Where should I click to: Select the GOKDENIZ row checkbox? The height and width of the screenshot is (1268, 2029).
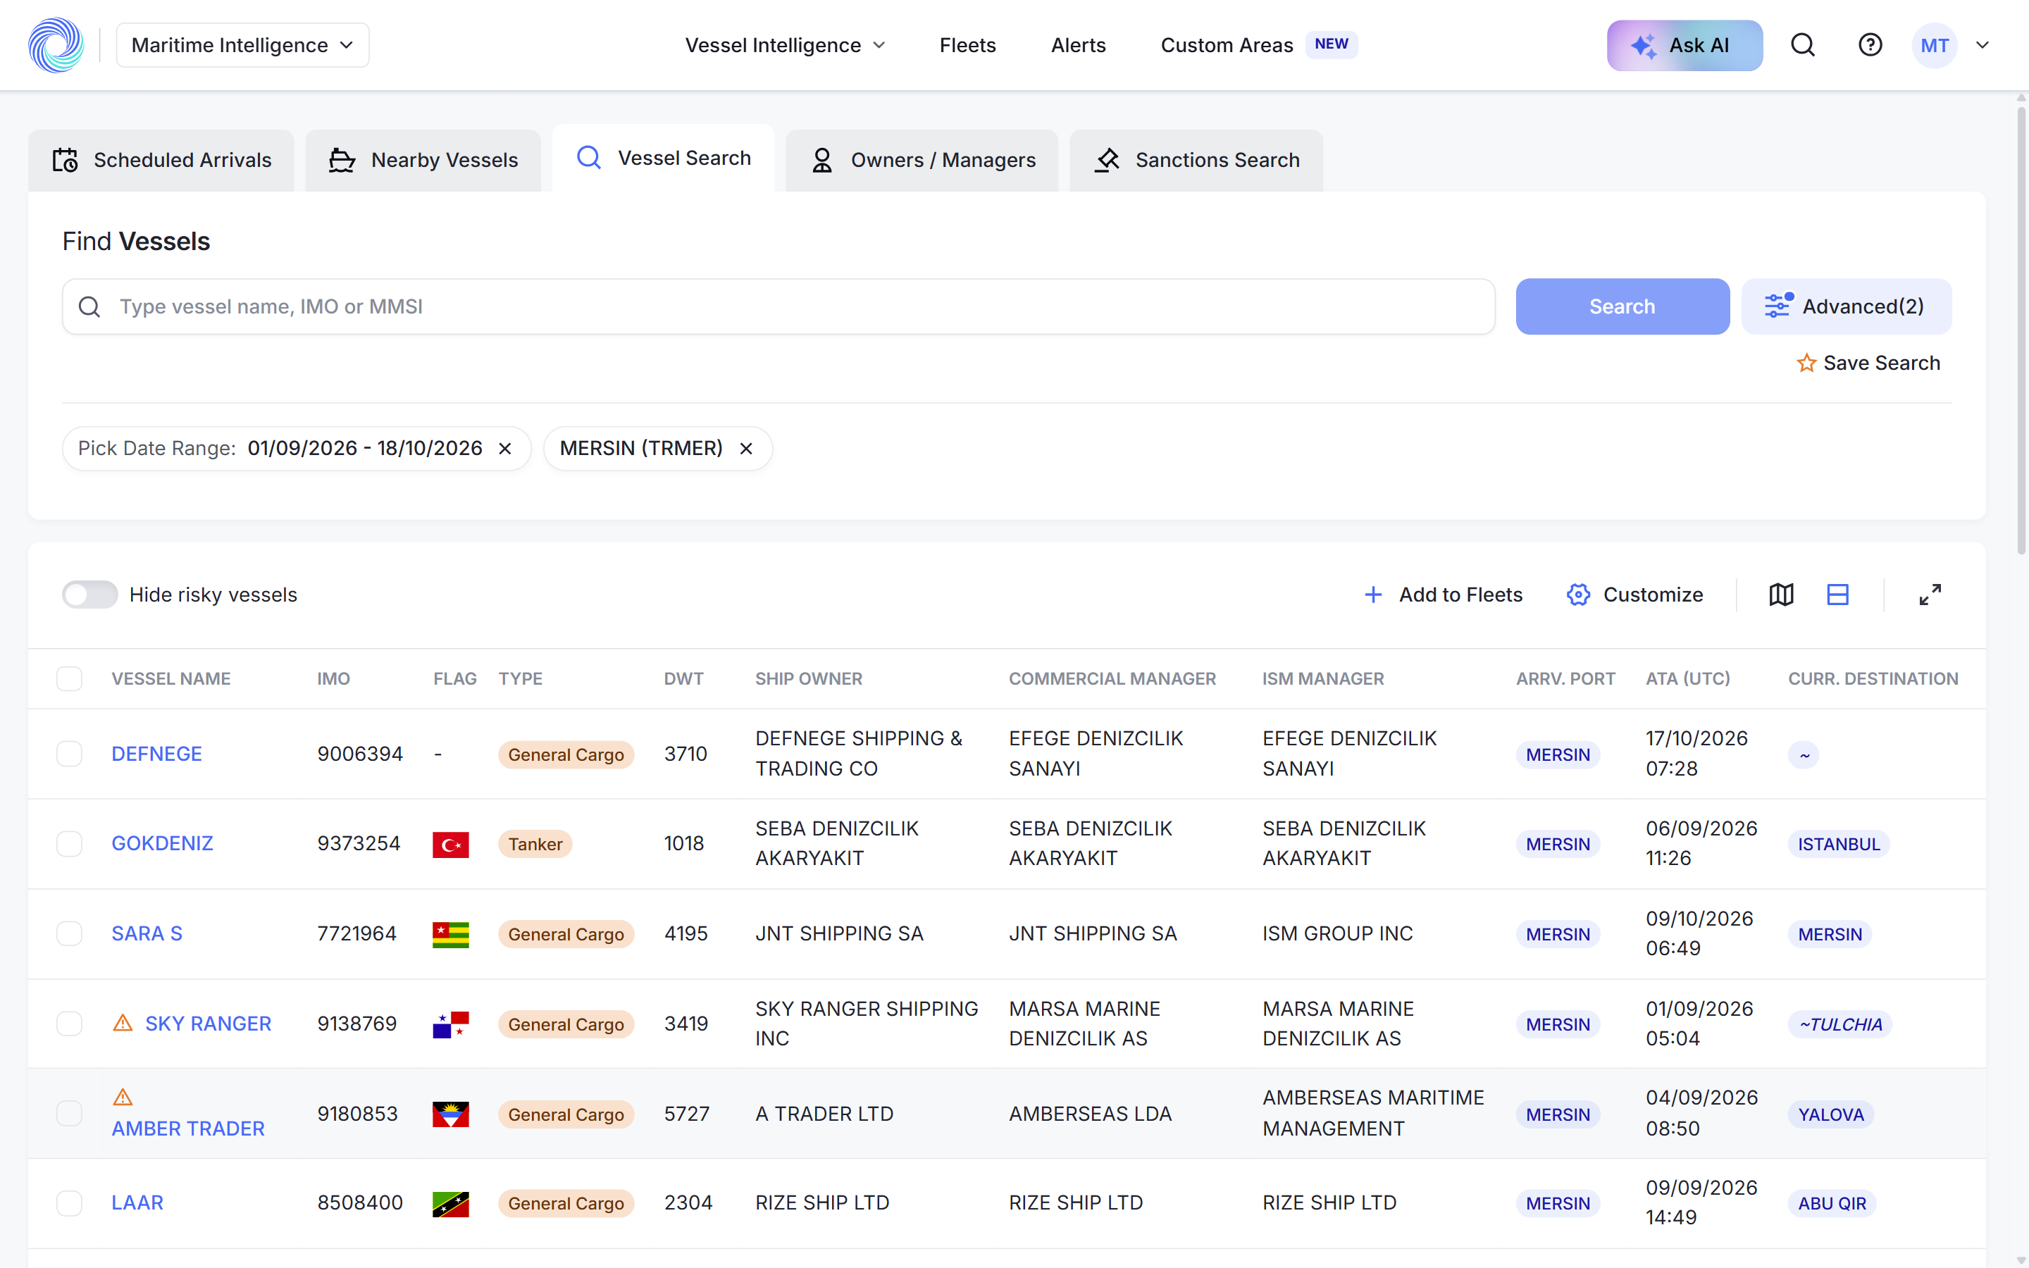point(70,844)
